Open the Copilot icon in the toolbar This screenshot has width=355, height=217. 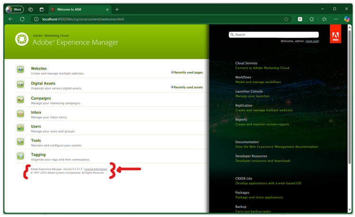[346, 19]
